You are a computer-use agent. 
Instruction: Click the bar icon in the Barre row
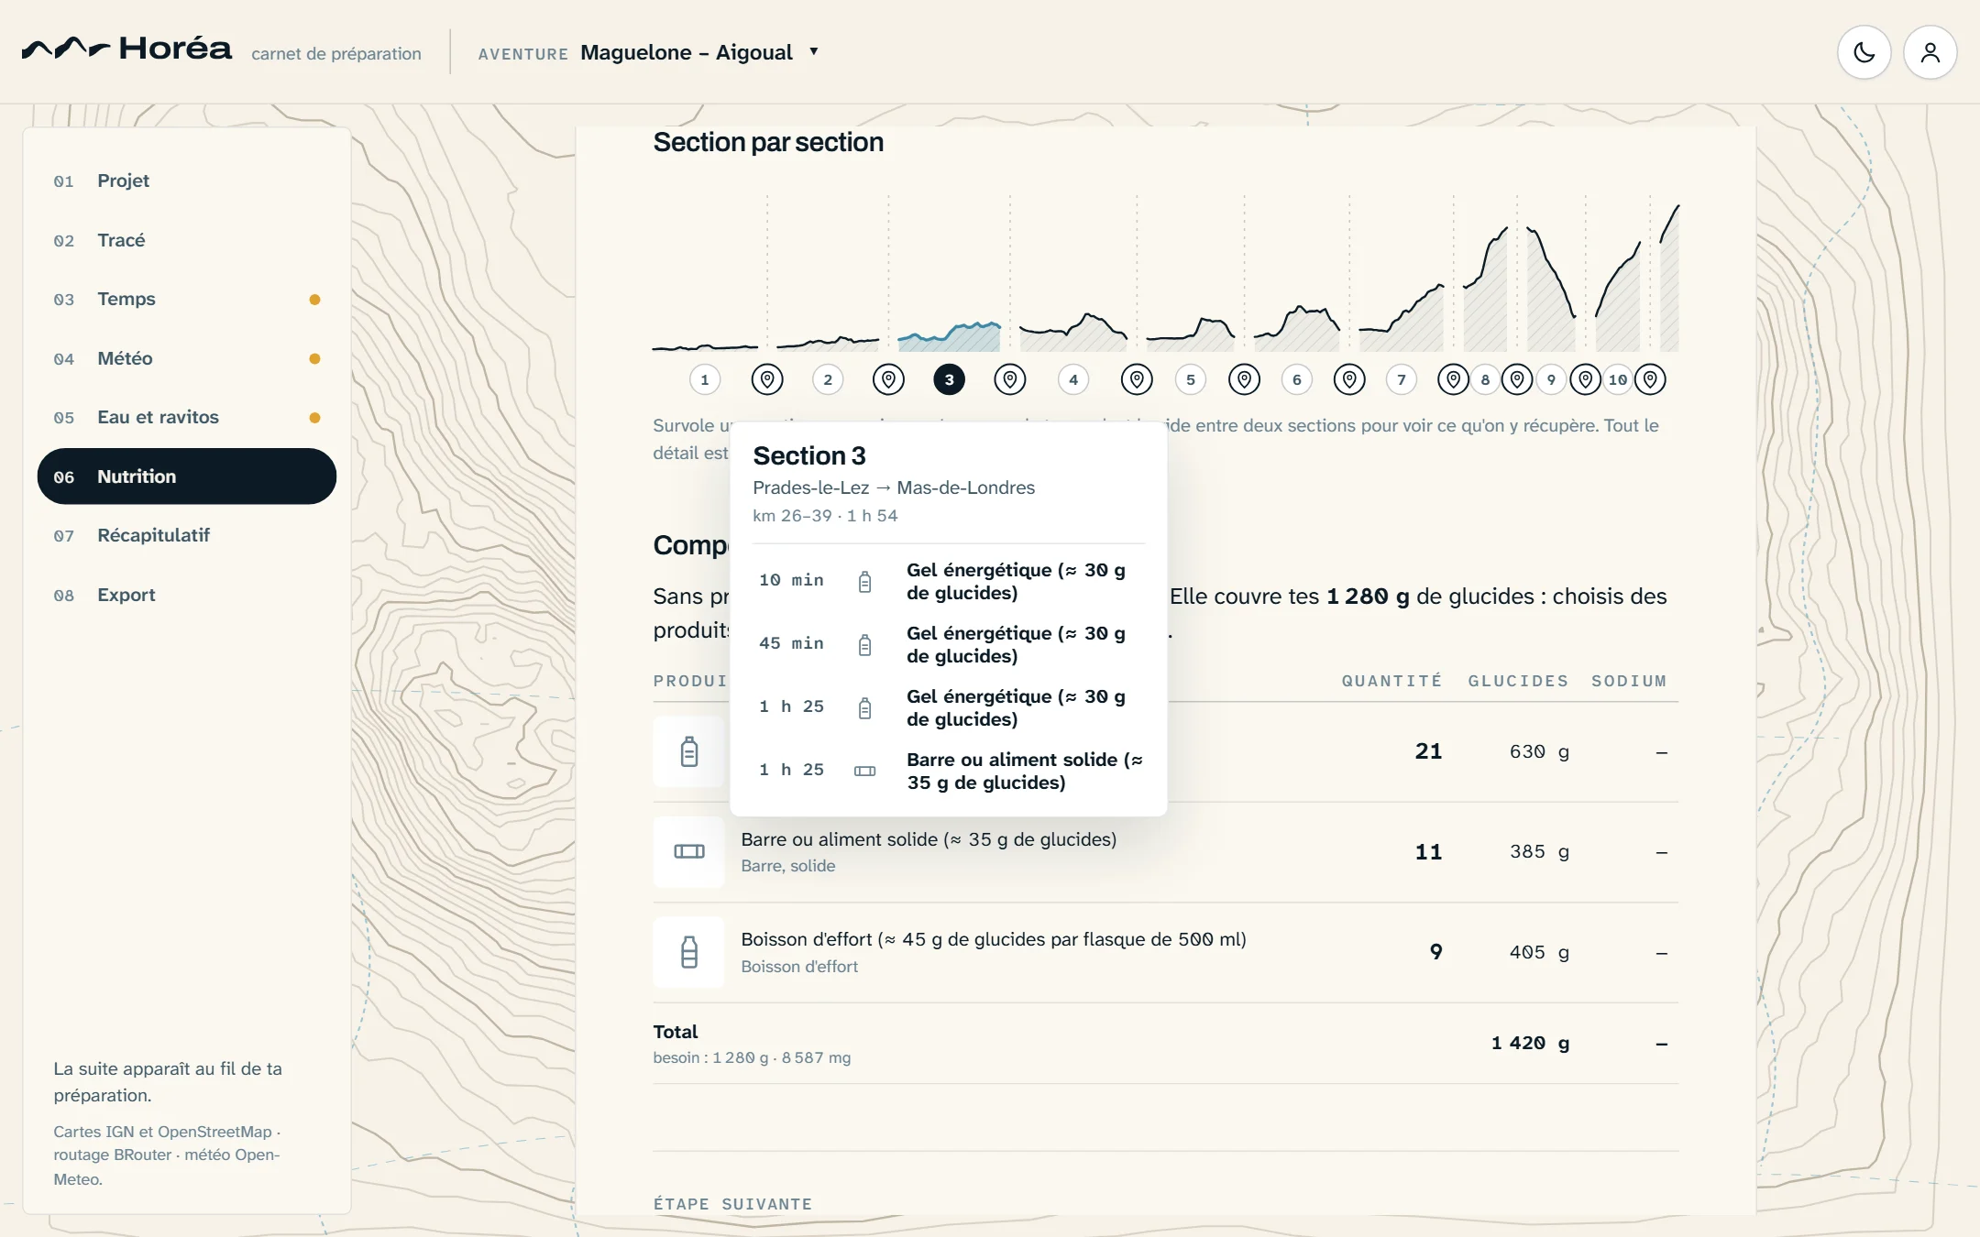click(x=689, y=851)
